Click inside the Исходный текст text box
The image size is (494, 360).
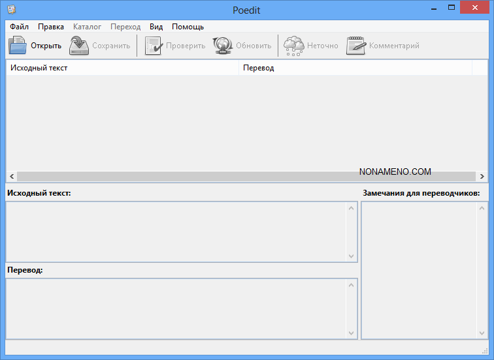coord(176,232)
